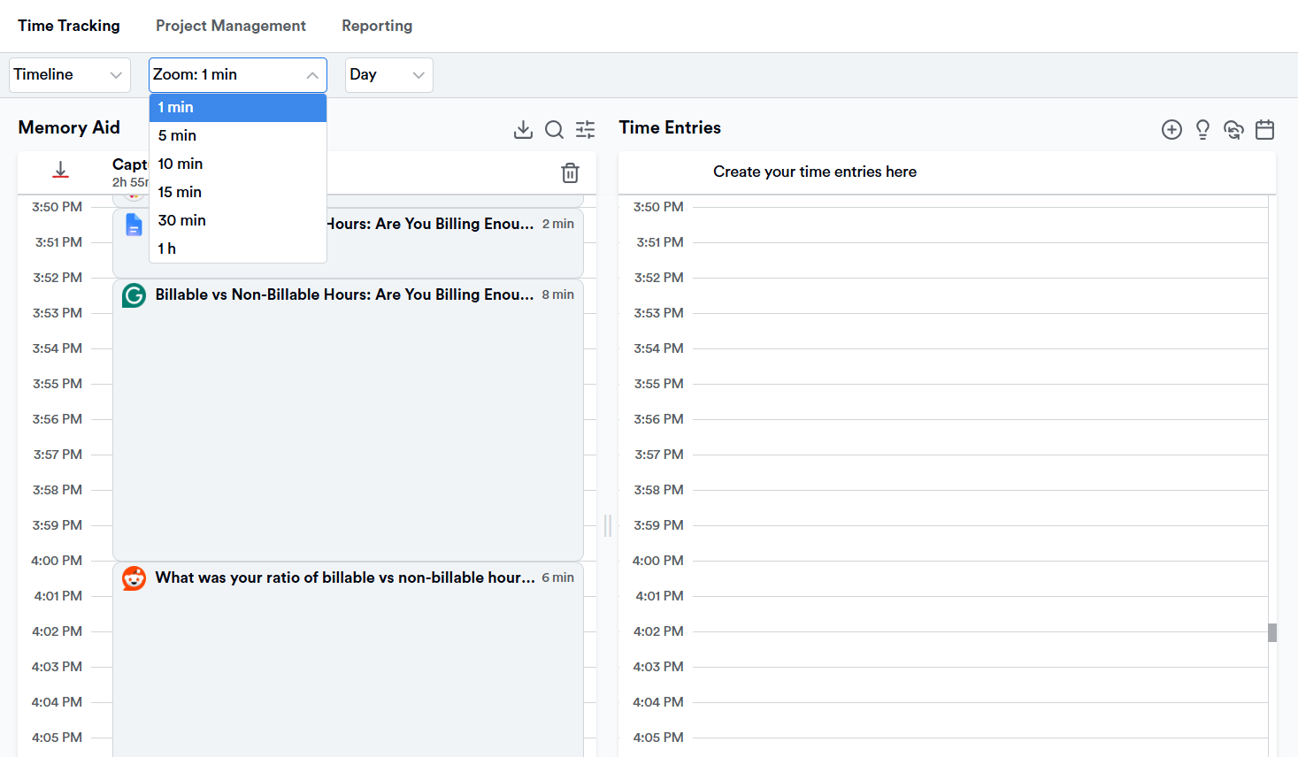Screen dimensions: 1298x757
Task: Click the sync refresh icon in Time Entries
Action: click(1233, 130)
